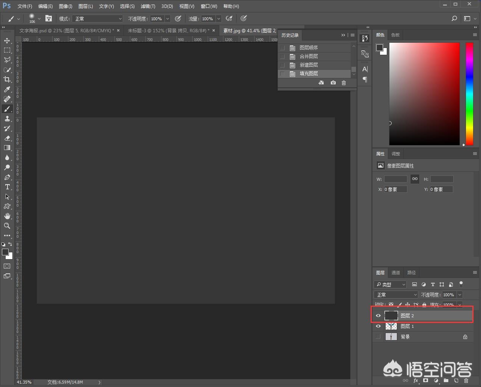Select the Crop tool
Viewport: 481px width, 387px height.
pos(7,79)
